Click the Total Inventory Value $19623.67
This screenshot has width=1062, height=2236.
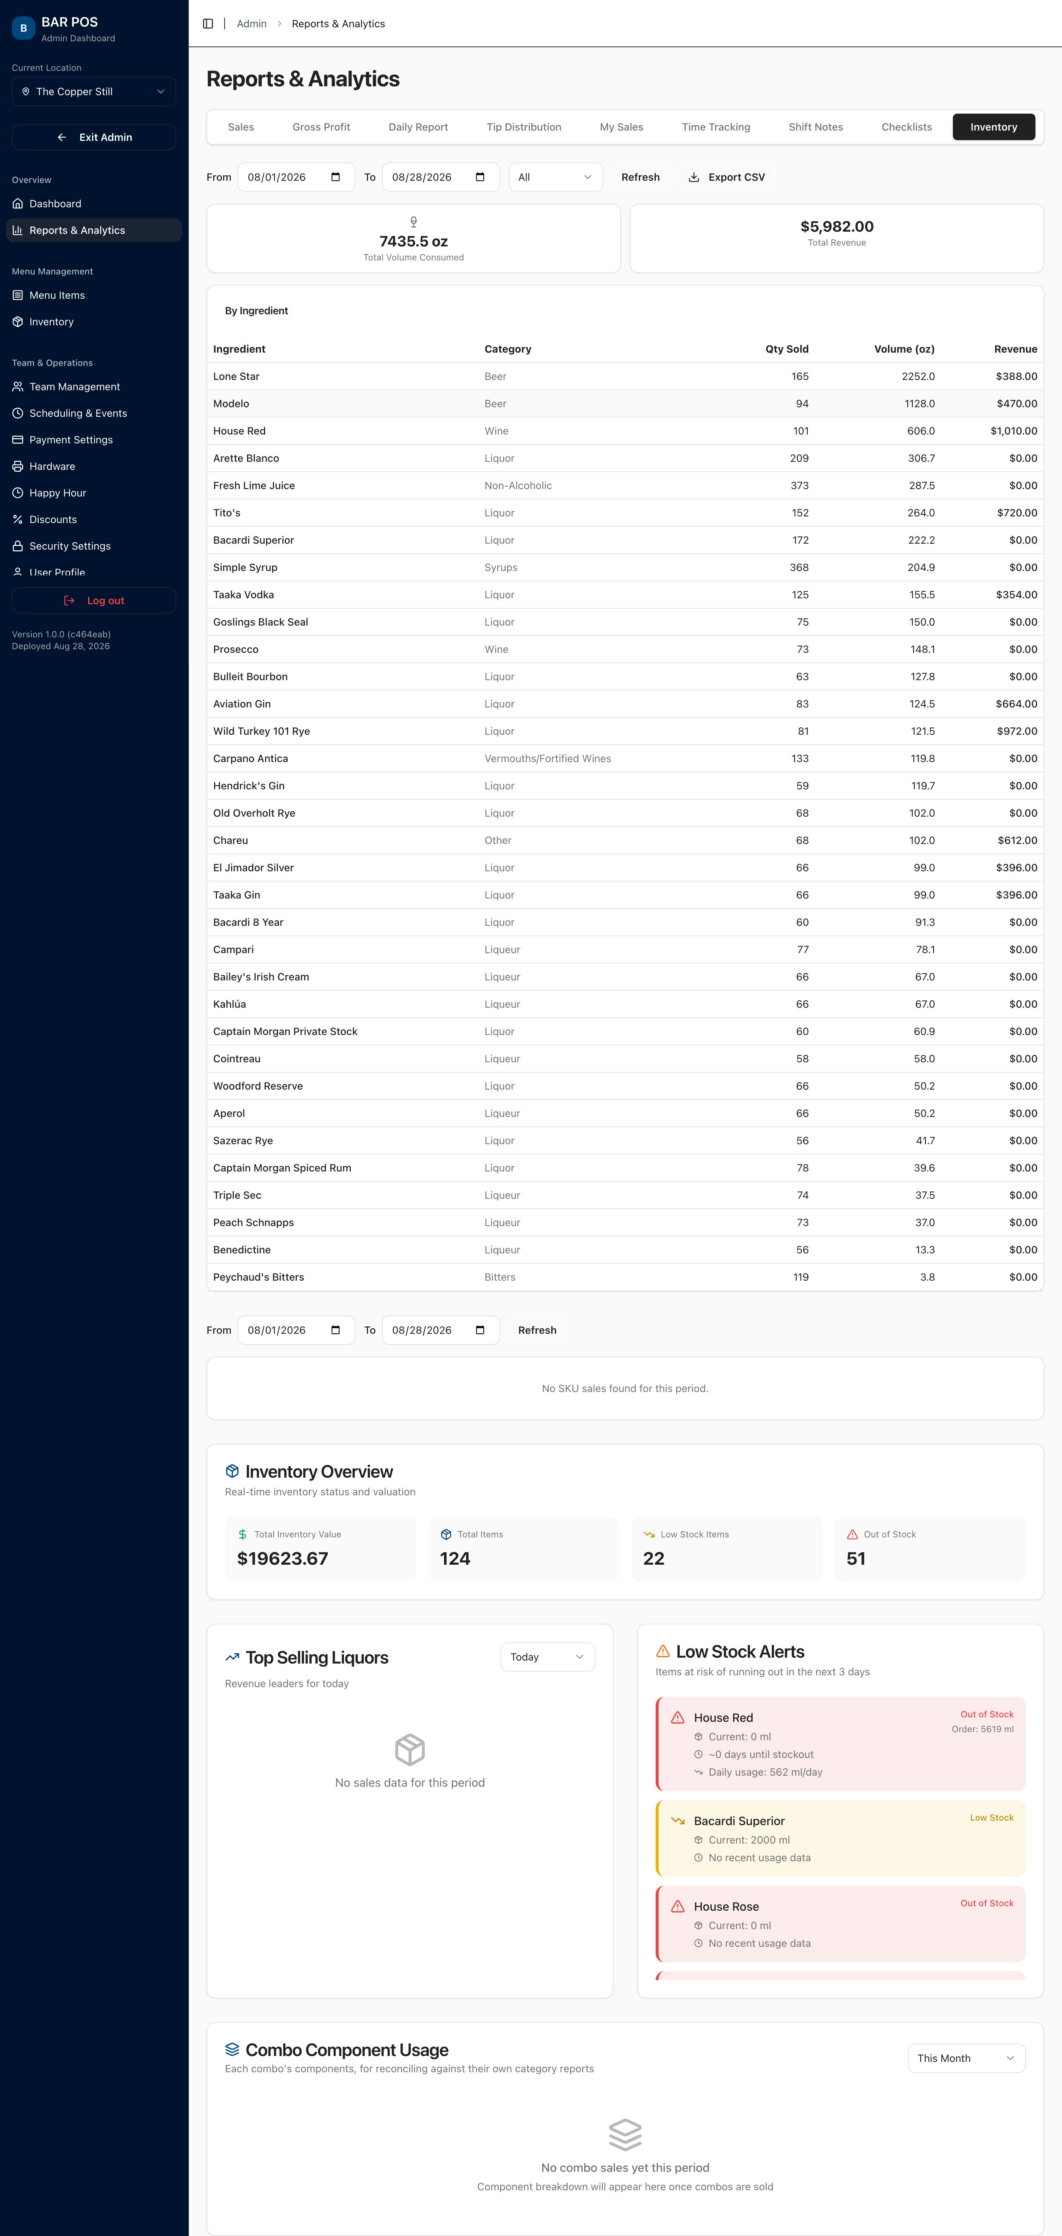(283, 1558)
